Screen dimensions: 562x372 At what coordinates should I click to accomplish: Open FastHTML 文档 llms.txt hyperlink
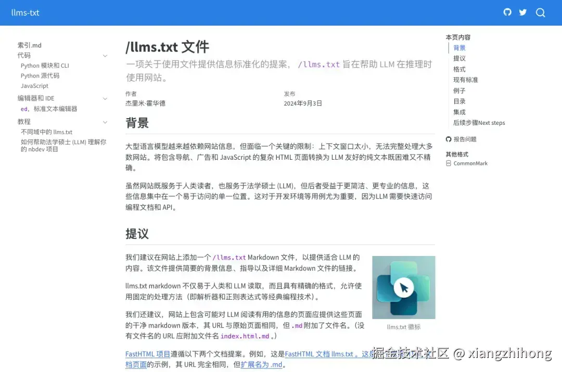pyautogui.click(x=319, y=354)
